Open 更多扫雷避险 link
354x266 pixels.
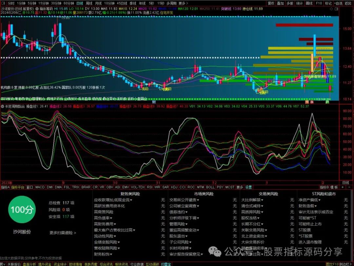[x=63, y=233]
